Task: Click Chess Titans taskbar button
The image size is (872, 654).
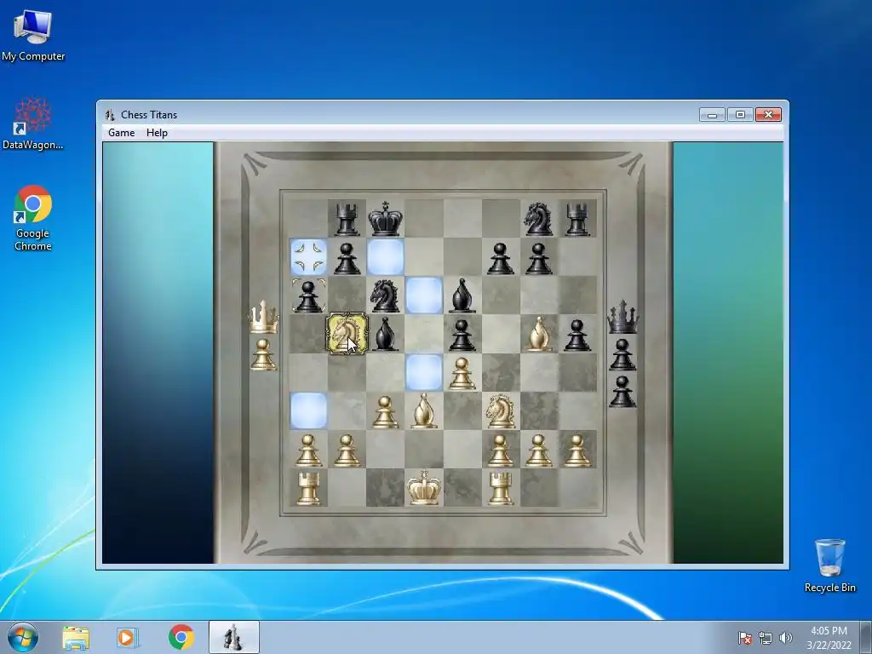Action: coord(233,637)
